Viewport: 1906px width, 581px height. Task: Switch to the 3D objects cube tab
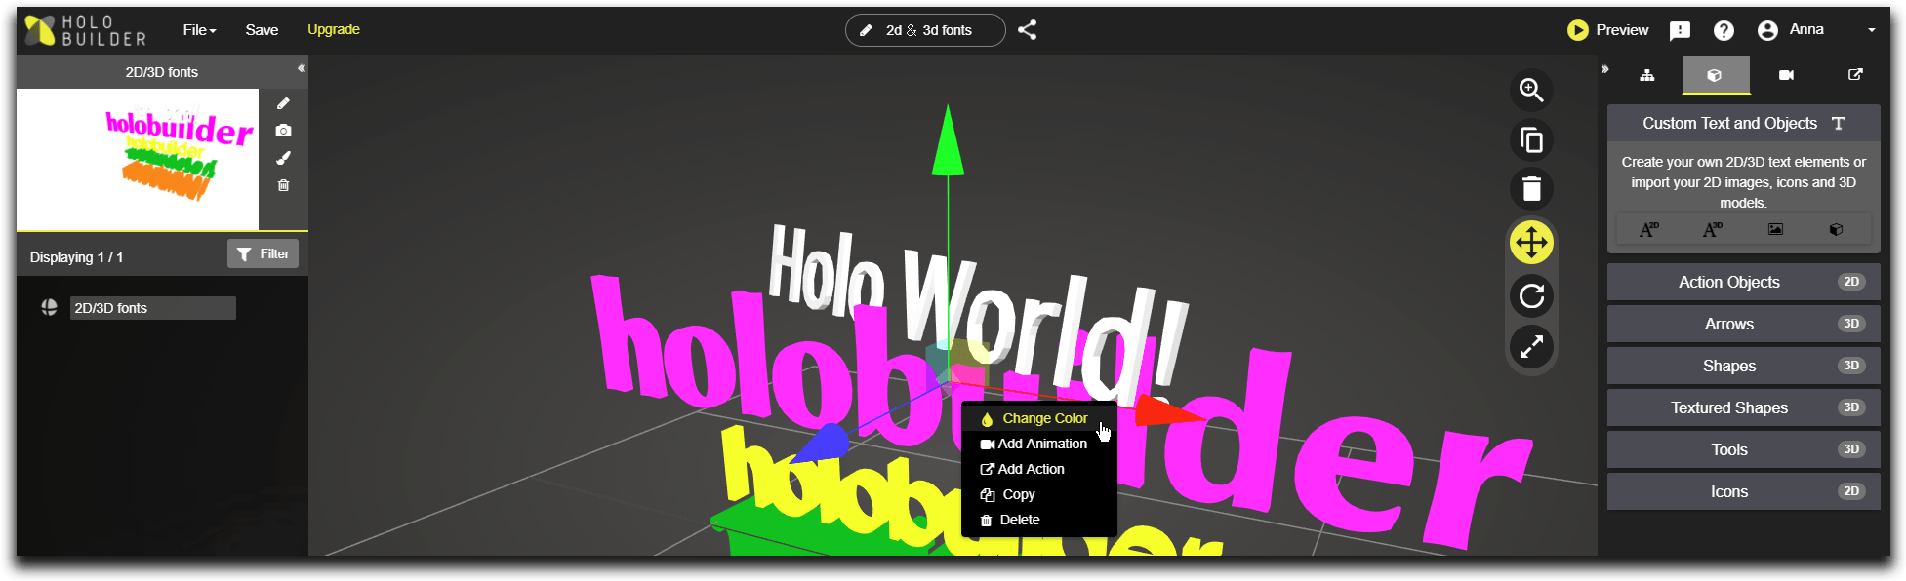[x=1716, y=75]
